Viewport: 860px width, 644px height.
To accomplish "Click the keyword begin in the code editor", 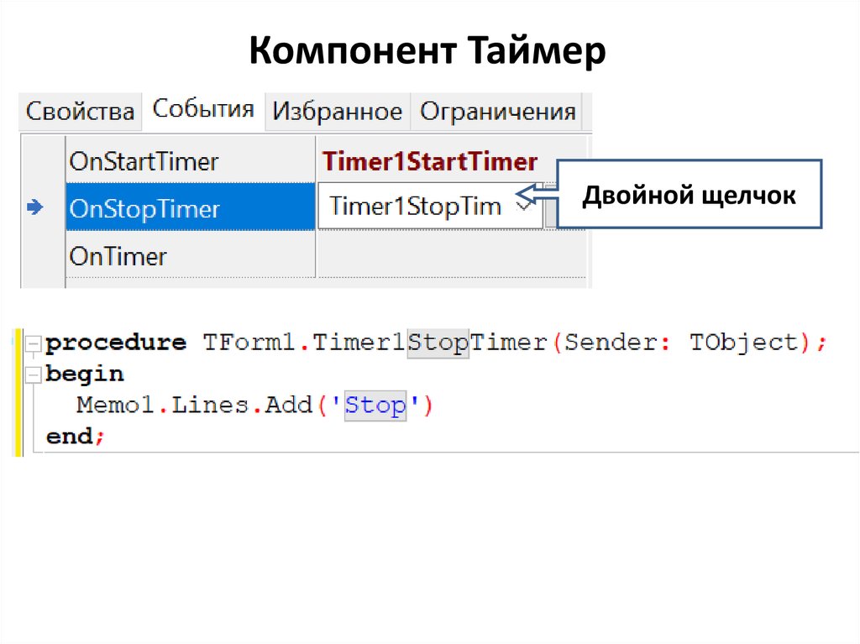I will point(84,374).
